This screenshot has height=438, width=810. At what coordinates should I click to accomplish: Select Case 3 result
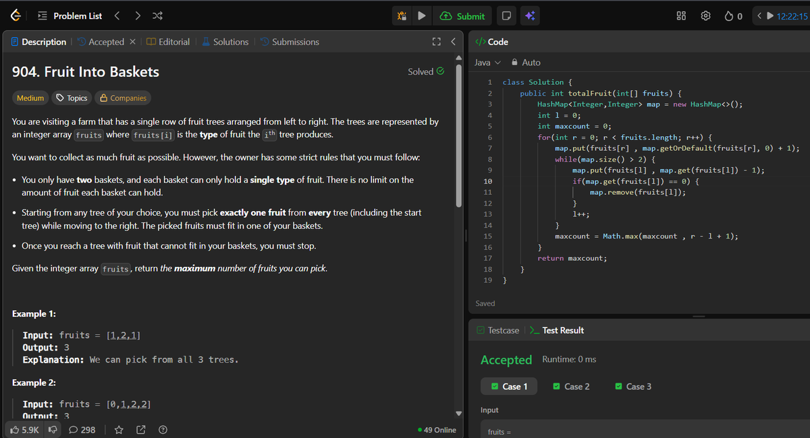[633, 386]
